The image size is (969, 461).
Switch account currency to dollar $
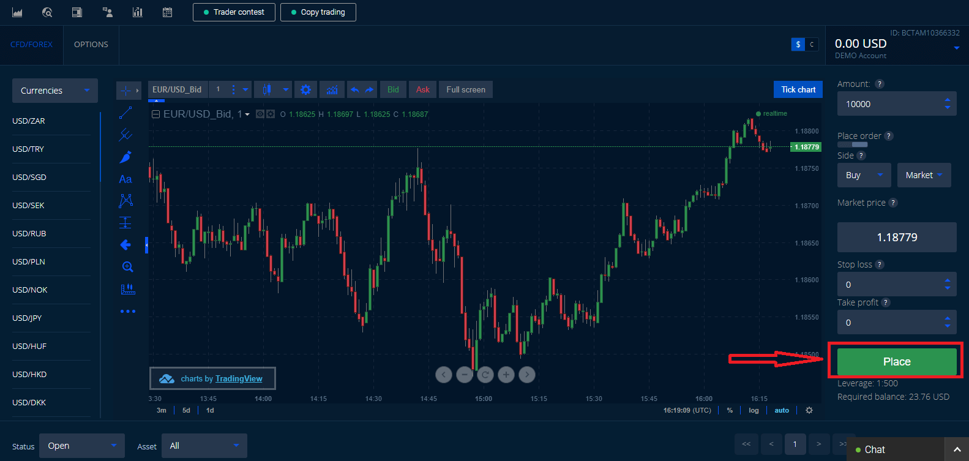pyautogui.click(x=798, y=45)
